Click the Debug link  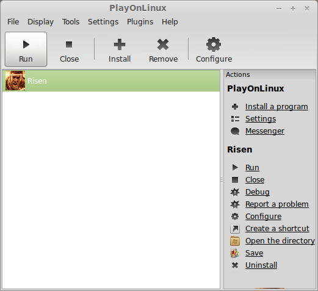[x=258, y=192]
